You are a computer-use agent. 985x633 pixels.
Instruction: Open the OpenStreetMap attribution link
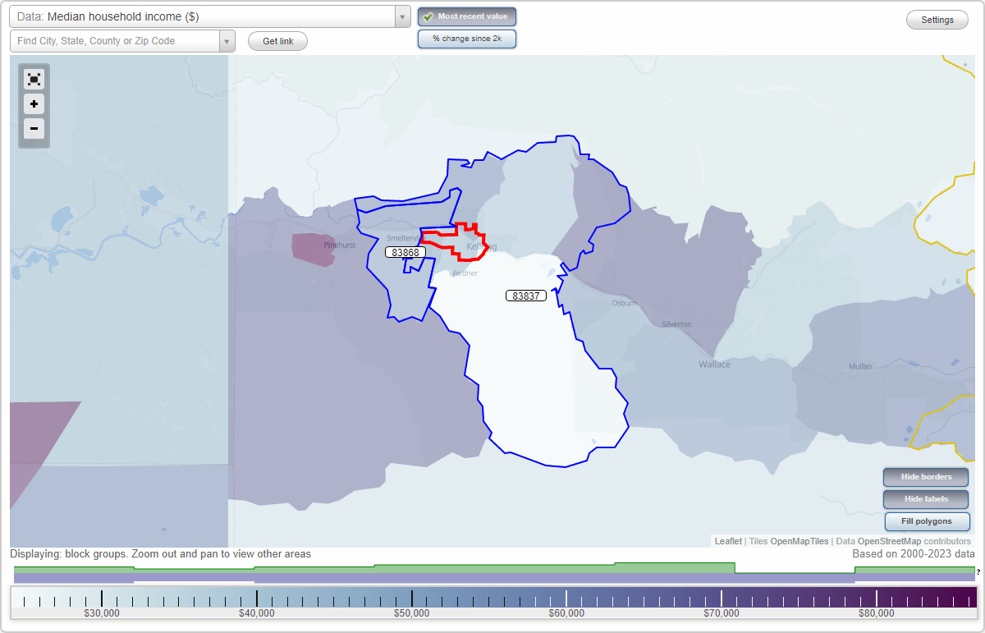[889, 541]
